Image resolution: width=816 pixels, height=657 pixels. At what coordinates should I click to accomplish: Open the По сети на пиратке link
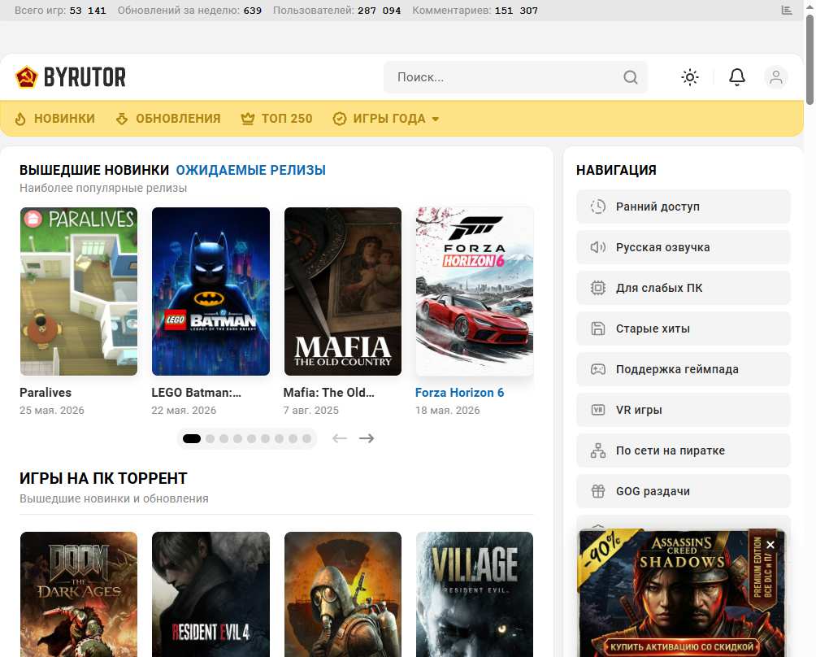point(684,450)
